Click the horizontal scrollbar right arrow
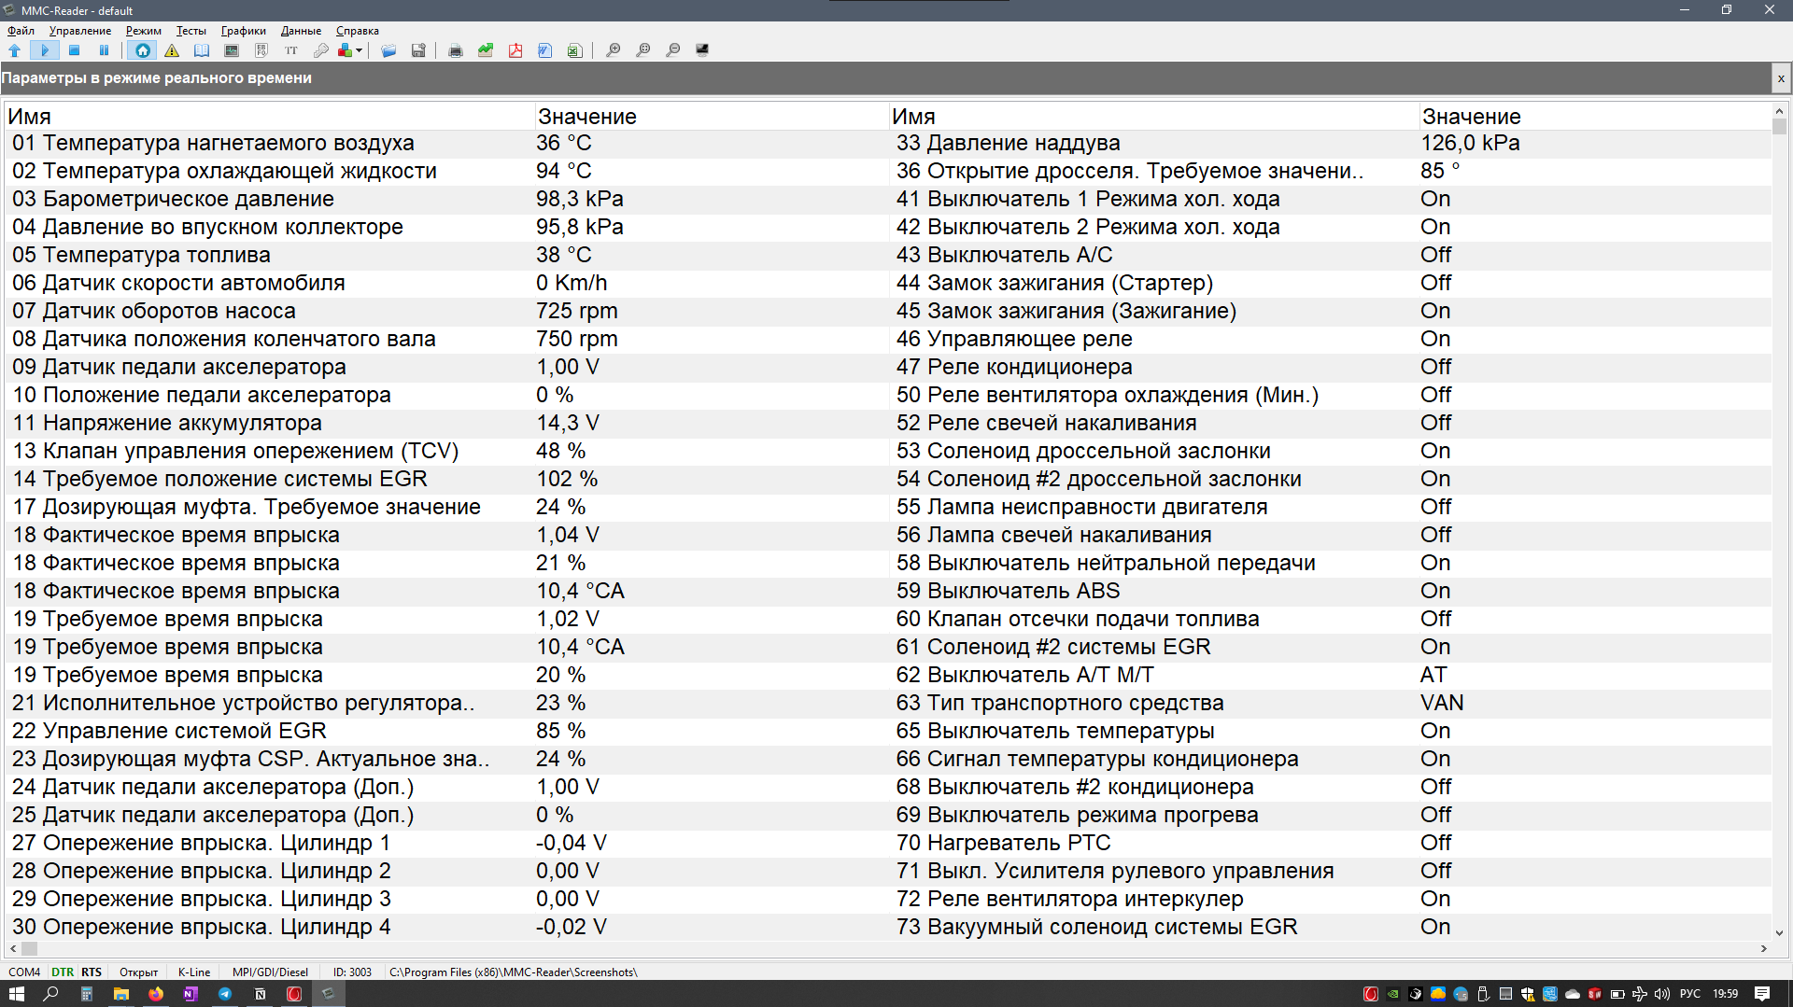This screenshot has width=1793, height=1007. (x=1763, y=948)
